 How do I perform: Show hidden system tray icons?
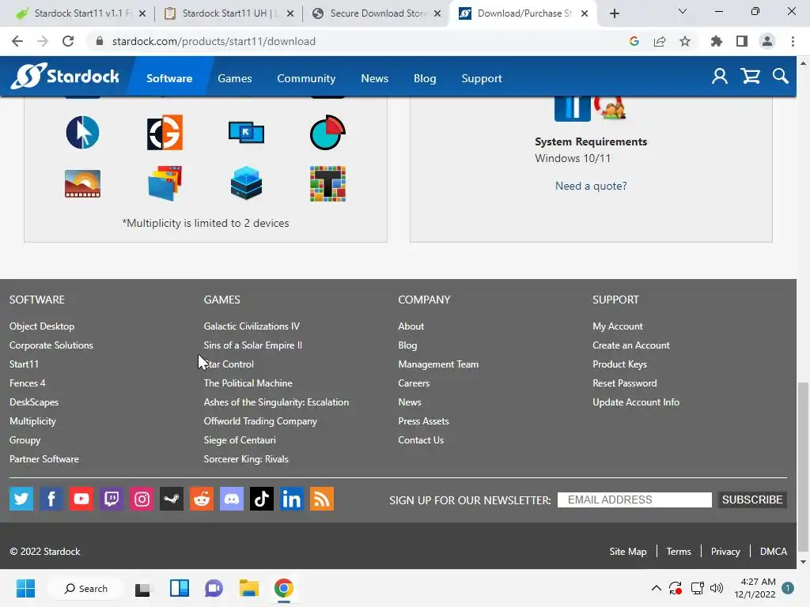(656, 588)
